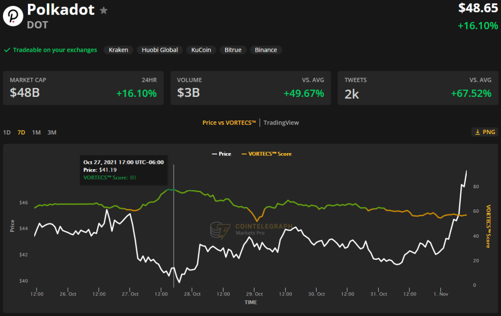Star Polkadot as a favorite

point(104,10)
